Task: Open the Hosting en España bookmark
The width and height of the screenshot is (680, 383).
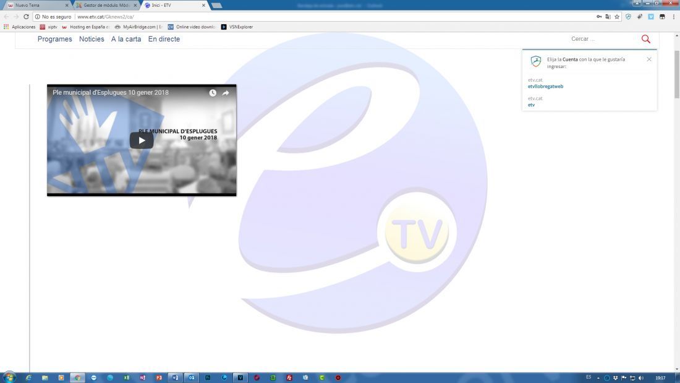Action: (x=86, y=27)
